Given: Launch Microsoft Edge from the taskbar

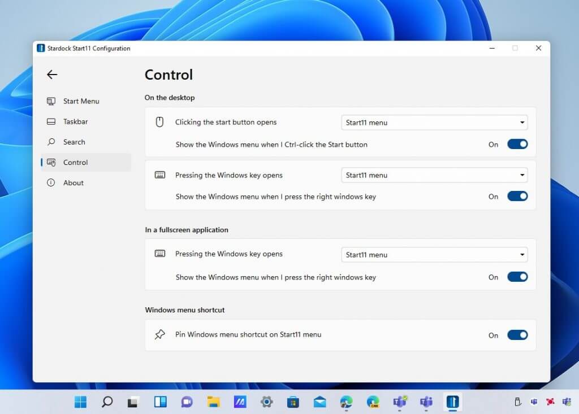Looking at the screenshot, I should [347, 402].
